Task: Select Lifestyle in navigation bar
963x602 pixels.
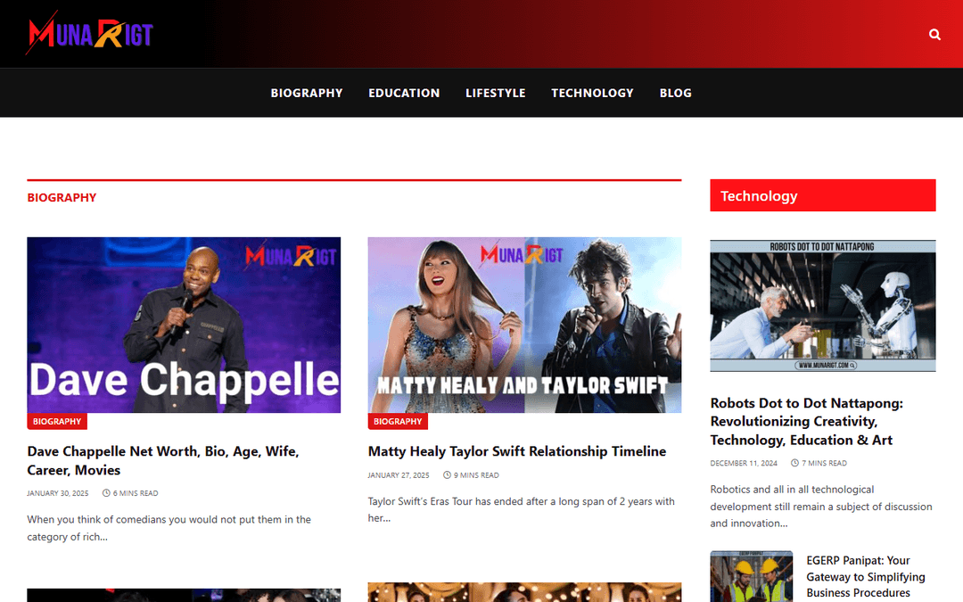Action: point(496,93)
